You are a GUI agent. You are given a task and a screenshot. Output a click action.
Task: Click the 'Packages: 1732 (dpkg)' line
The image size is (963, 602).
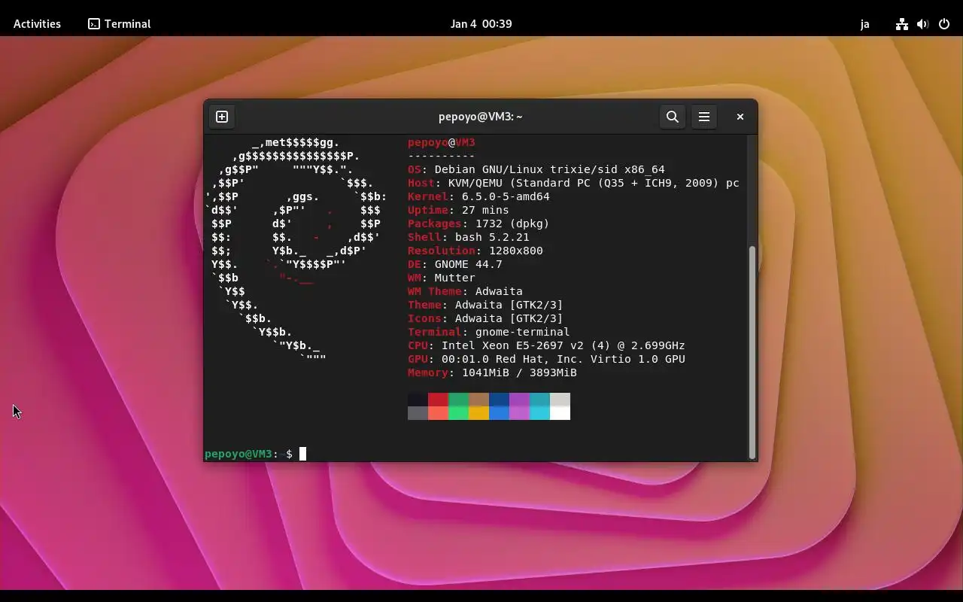(x=478, y=223)
